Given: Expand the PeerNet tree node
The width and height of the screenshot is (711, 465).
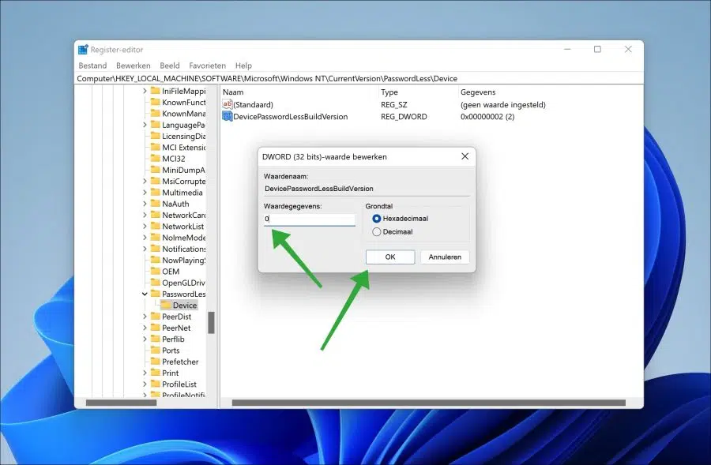Looking at the screenshot, I should (x=145, y=328).
